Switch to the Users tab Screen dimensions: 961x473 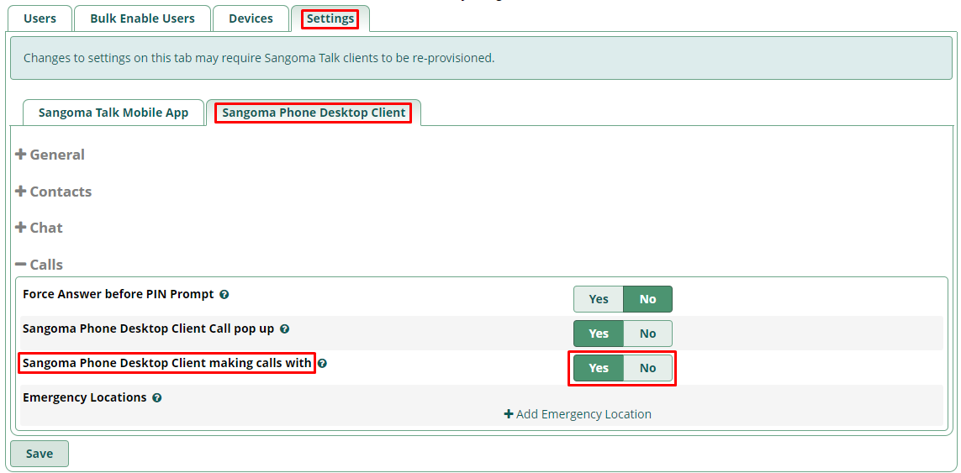pos(40,18)
